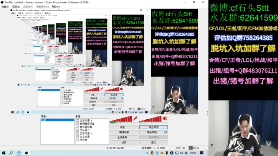Click the grayed 预览串流 button
The height and width of the screenshot is (156, 278).
[154, 137]
